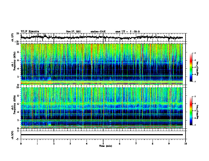The height and width of the screenshot is (161, 209).
Task: Click the "6" kHz tick of ch.1 spectrogram
Action: pyautogui.click(x=19, y=61)
